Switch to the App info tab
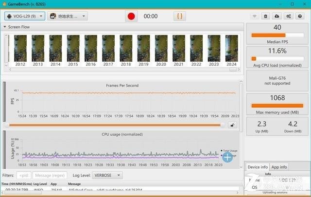This screenshot has height=197, width=311. click(x=280, y=167)
